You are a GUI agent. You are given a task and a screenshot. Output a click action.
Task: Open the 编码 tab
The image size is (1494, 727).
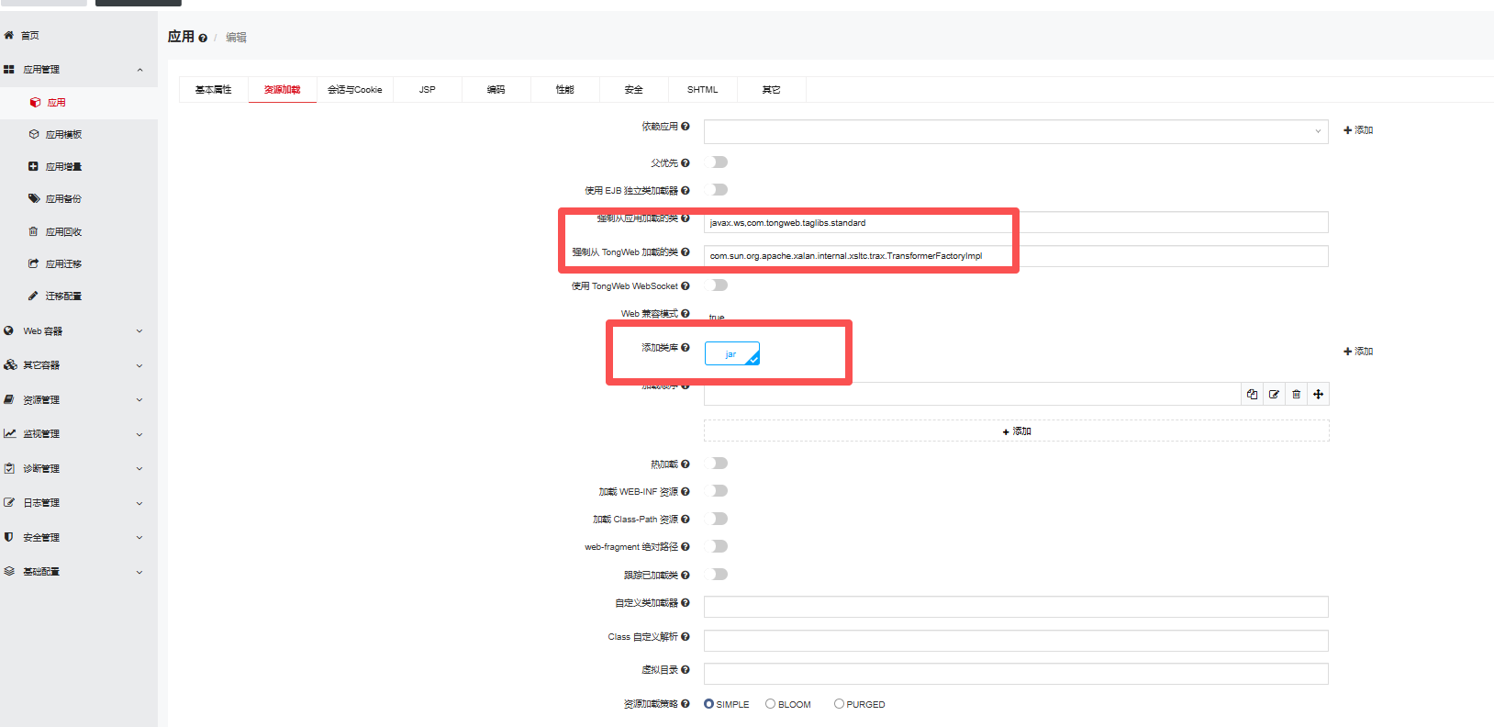pos(496,90)
